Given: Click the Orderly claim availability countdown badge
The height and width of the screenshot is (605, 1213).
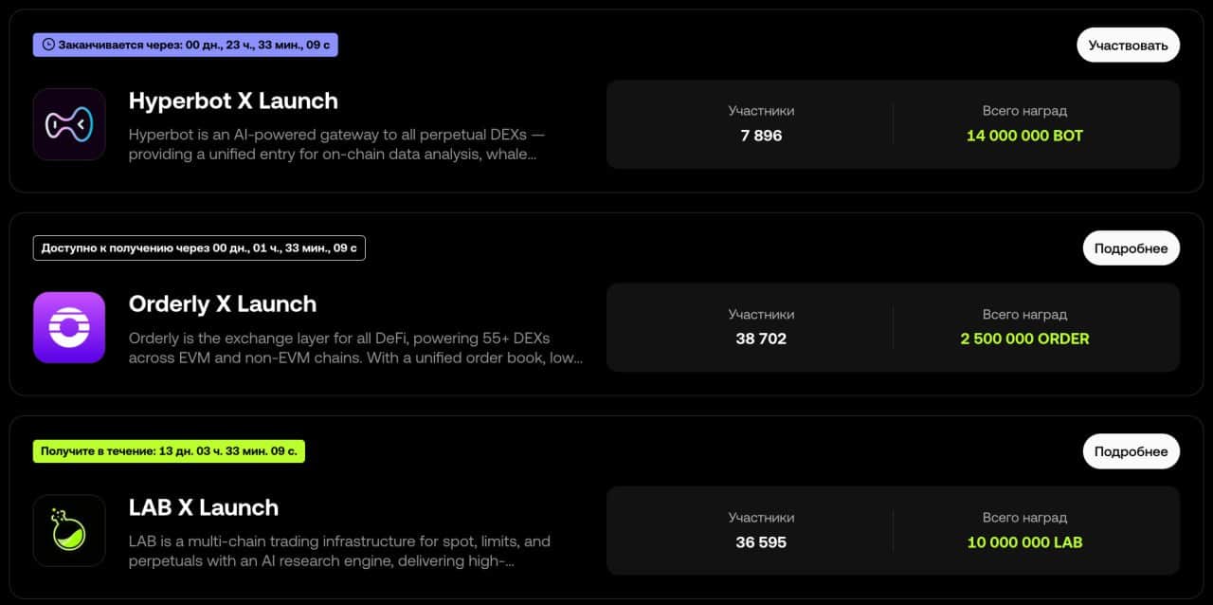Looking at the screenshot, I should pyautogui.click(x=199, y=248).
